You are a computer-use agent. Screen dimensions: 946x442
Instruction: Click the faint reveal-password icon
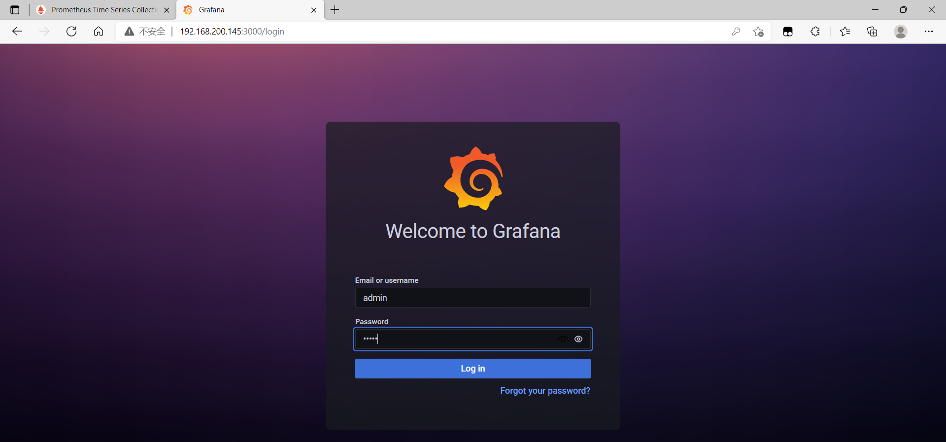click(x=563, y=339)
